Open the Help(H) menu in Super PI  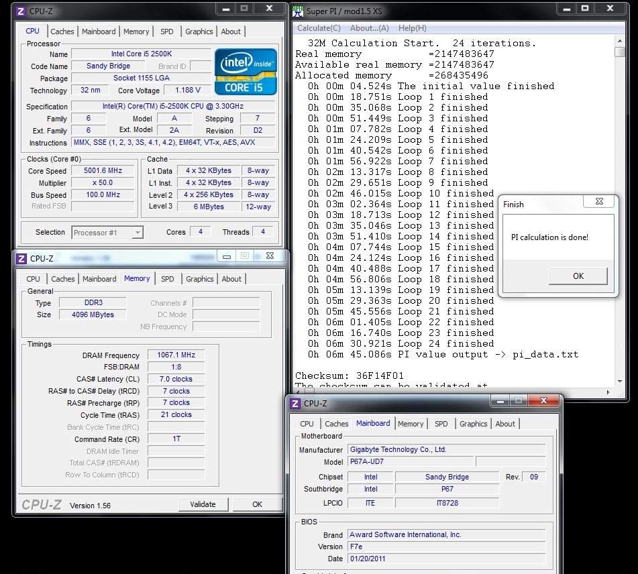(x=412, y=28)
